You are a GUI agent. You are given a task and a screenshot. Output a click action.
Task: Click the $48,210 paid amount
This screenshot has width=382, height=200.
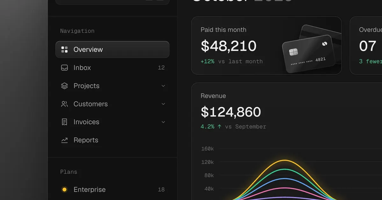229,46
